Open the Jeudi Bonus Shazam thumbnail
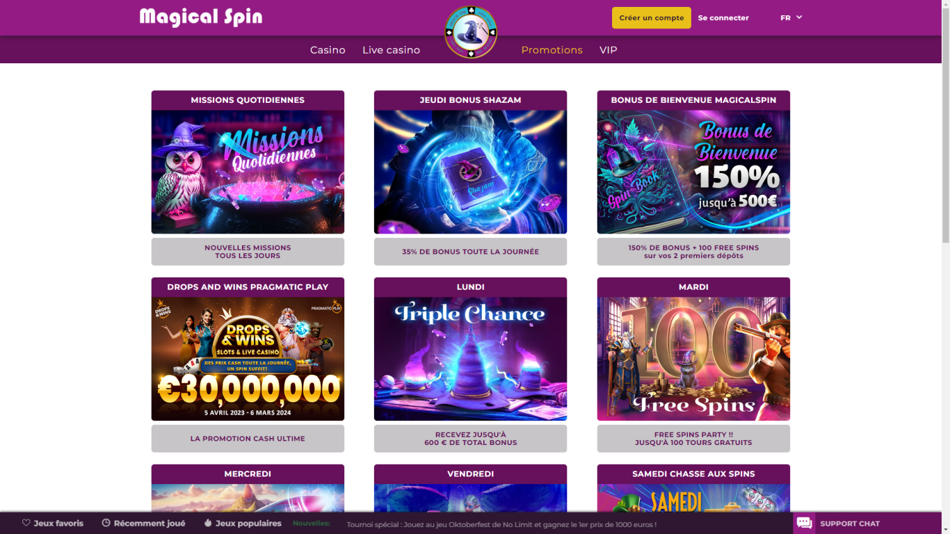This screenshot has width=950, height=534. (470, 172)
